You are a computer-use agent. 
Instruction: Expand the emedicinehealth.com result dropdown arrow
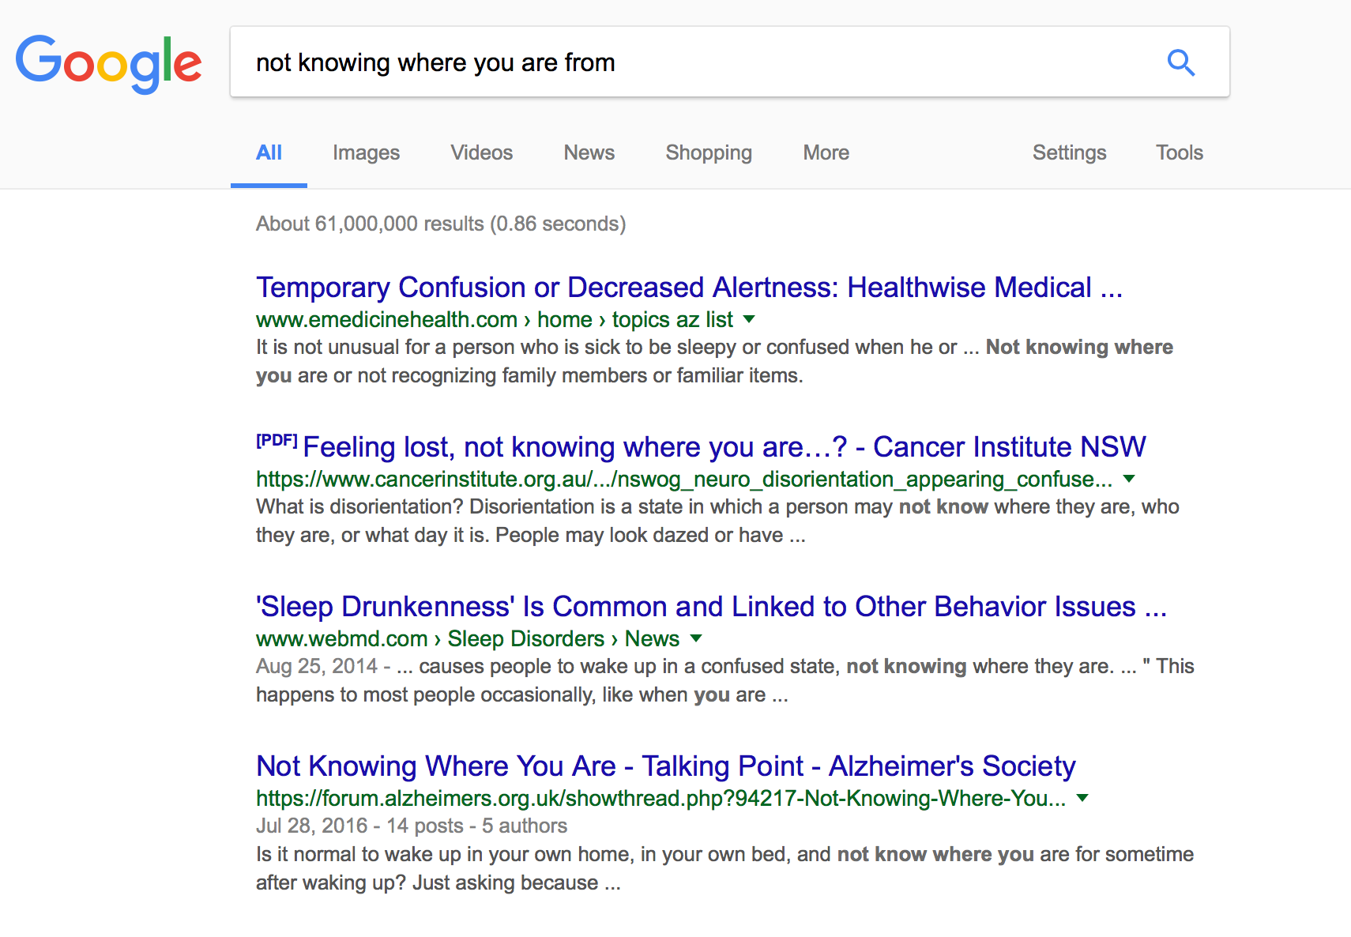(749, 319)
